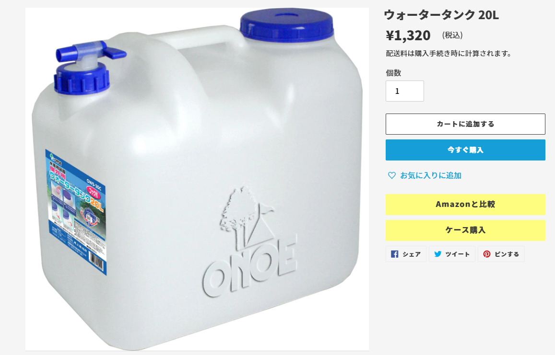Viewport: 555px width, 355px height.
Task: Click the ウォータータンク 20L product title
Action: (441, 15)
